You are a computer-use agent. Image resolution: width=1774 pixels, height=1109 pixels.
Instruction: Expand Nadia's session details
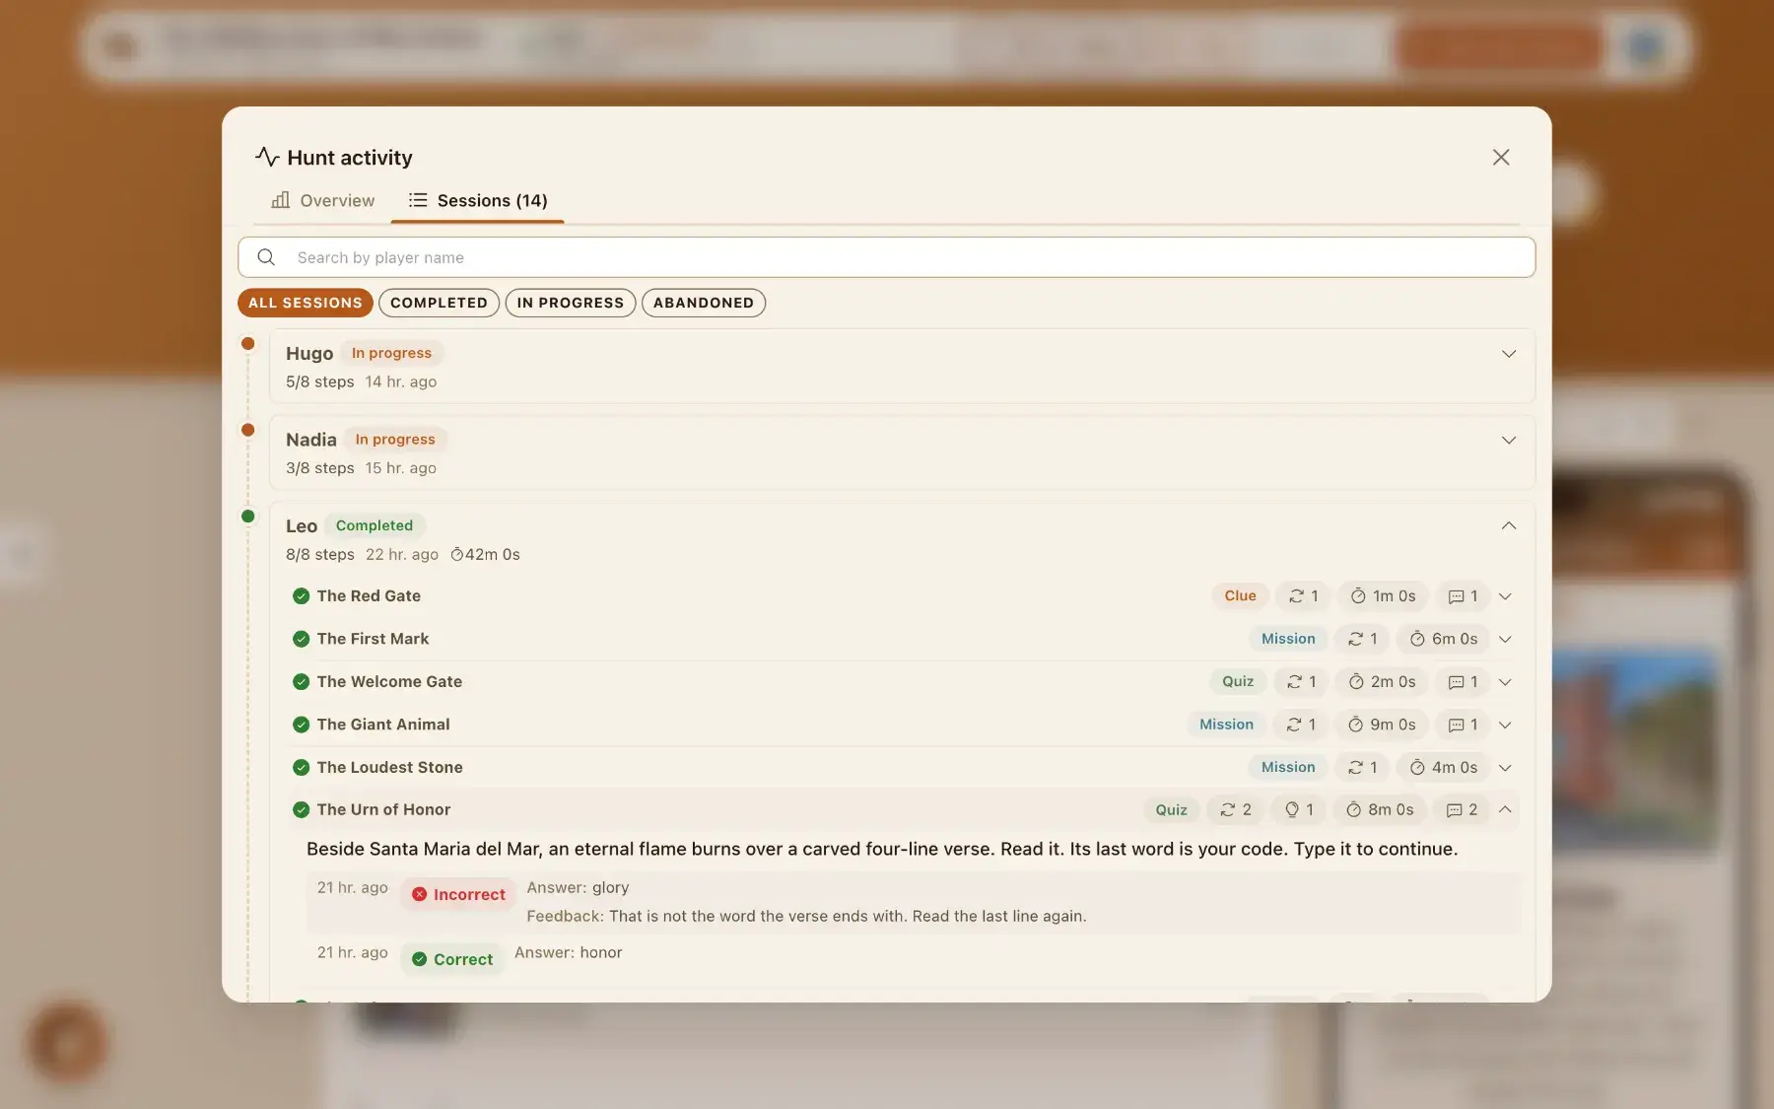tap(1509, 440)
